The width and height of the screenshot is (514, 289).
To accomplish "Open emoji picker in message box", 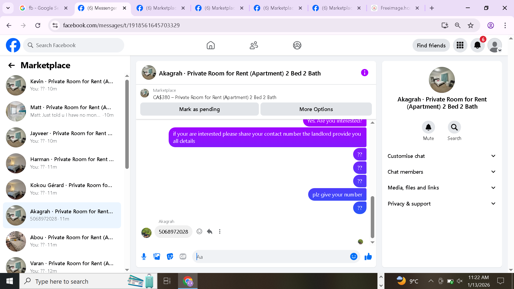I will click(x=354, y=257).
